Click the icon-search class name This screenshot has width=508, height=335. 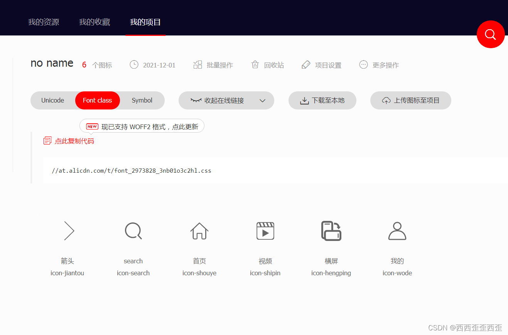[133, 273]
